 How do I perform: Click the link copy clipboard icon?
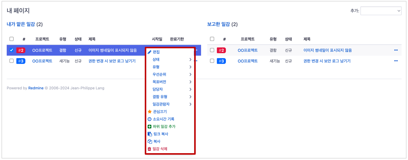(x=150, y=134)
